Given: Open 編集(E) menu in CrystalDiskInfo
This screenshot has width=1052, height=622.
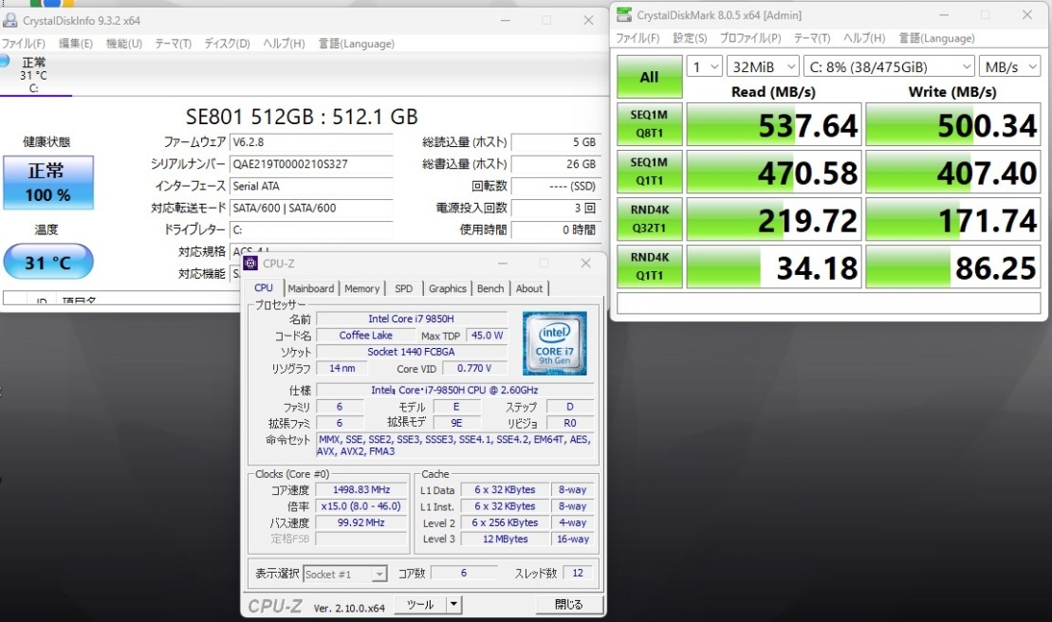Looking at the screenshot, I should [x=75, y=44].
